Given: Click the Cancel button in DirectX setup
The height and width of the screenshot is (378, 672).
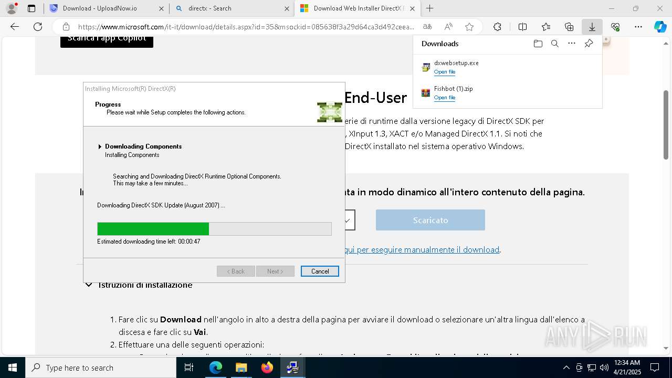Looking at the screenshot, I should (x=320, y=271).
